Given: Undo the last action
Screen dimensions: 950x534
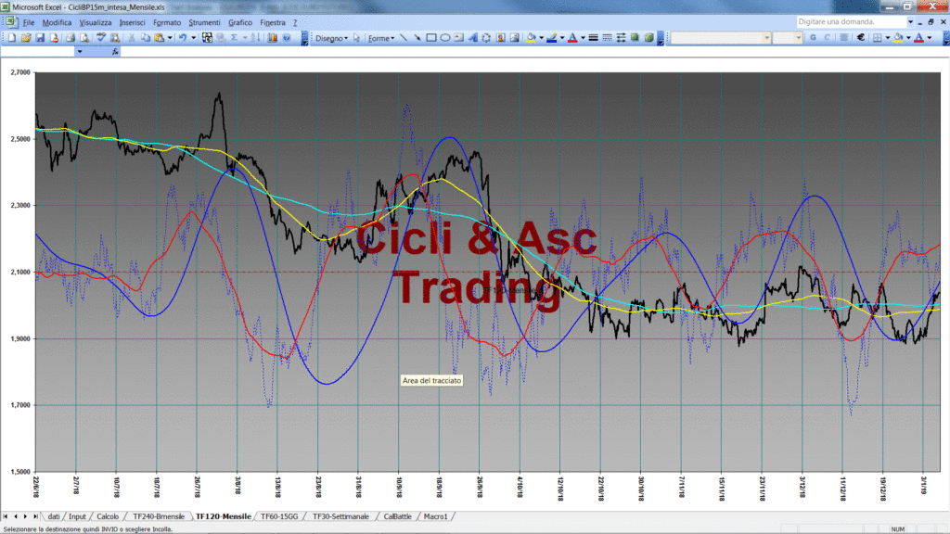Looking at the screenshot, I should (x=183, y=37).
